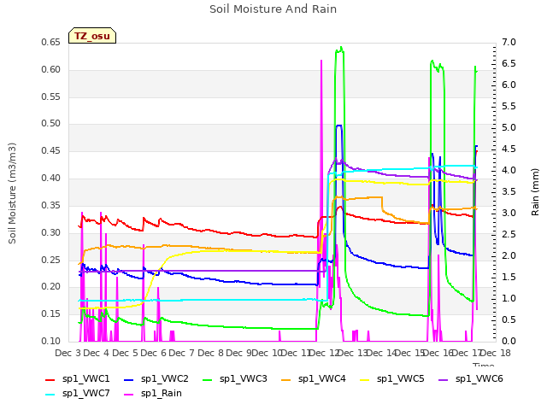Click the 7.0 right axis tick label
The width and height of the screenshot is (547, 410).
509,42
